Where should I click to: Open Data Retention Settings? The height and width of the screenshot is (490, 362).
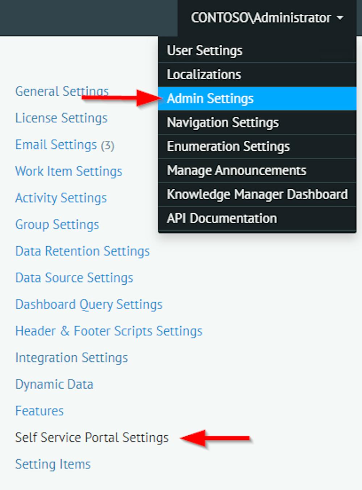[83, 251]
